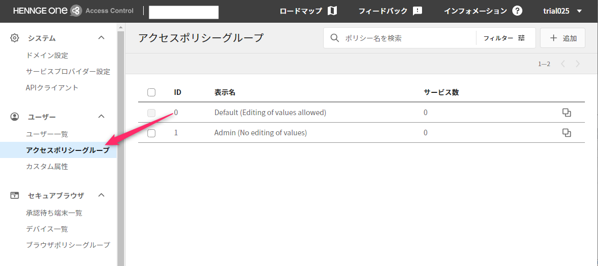Viewport: 598px width, 266px height.
Task: Click the feedback speech bubble icon
Action: pos(417,11)
